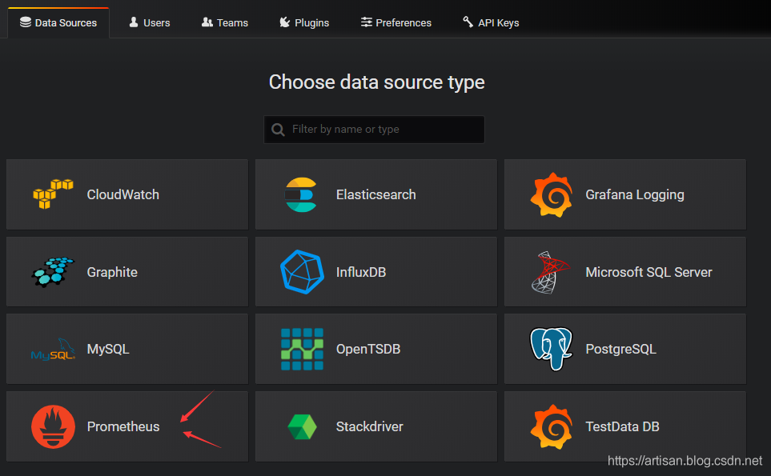Click the CloudWatch orange cubes icon
The width and height of the screenshot is (771, 476).
[53, 194]
